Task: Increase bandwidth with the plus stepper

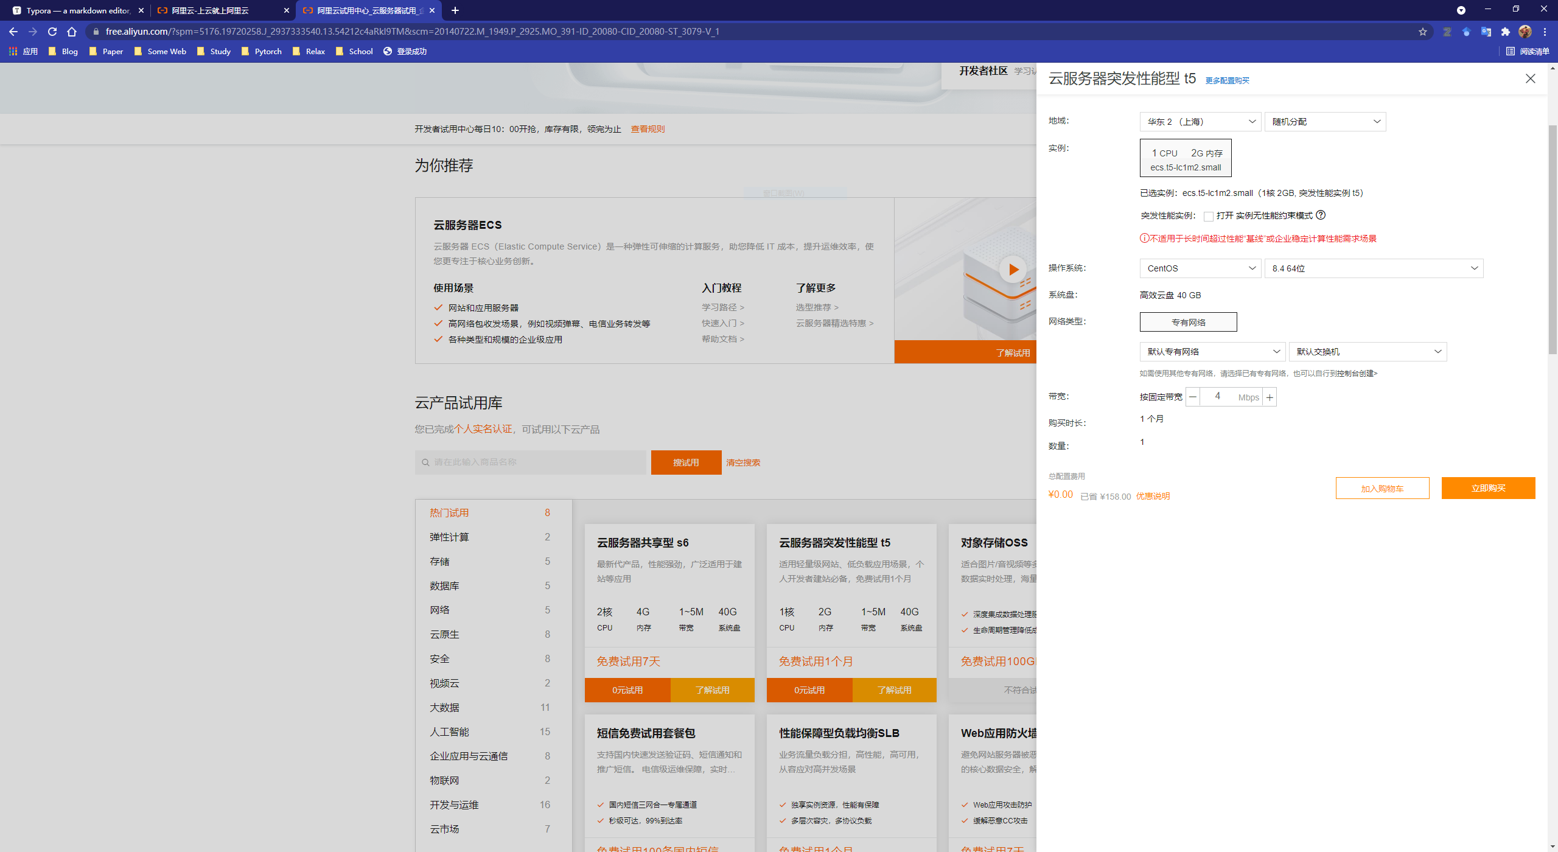Action: (1270, 396)
